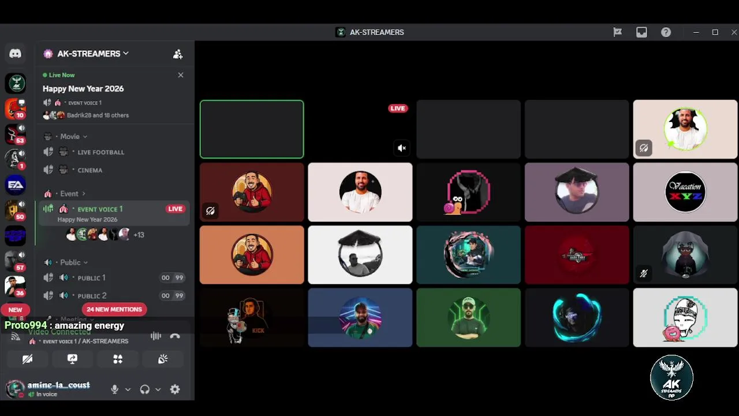Screen dimensions: 739x416
Task: Select the green background crossed-arms avatar tile
Action: pos(468,318)
